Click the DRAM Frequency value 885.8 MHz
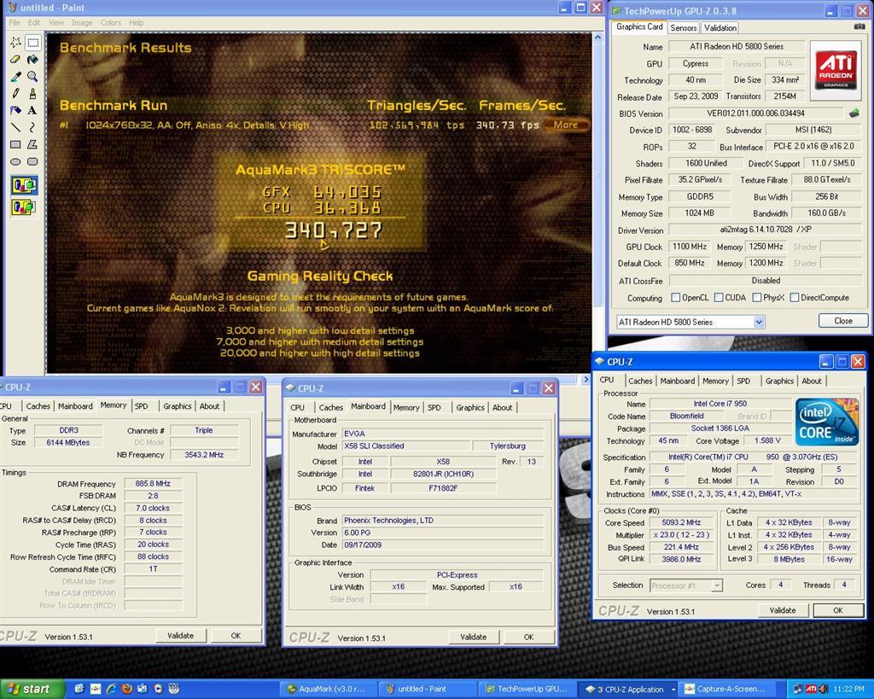This screenshot has height=699, width=874. click(x=153, y=484)
